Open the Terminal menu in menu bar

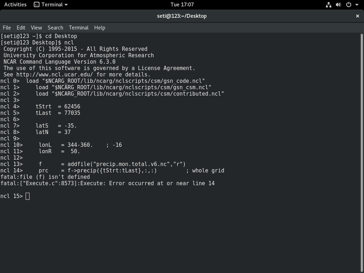[x=79, y=28]
